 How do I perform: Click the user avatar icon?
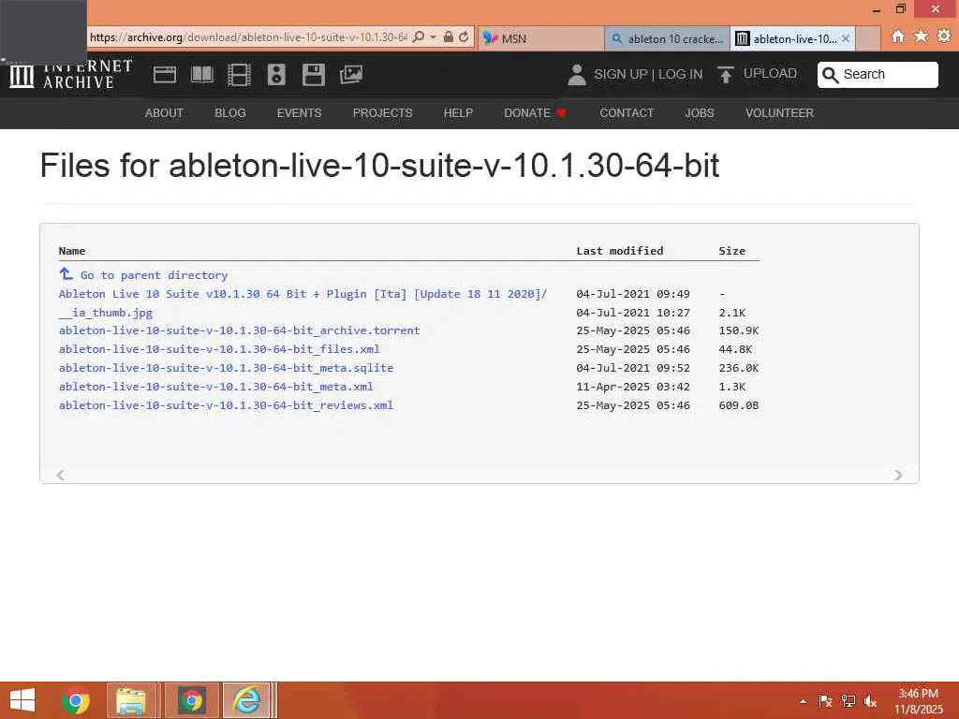(576, 75)
